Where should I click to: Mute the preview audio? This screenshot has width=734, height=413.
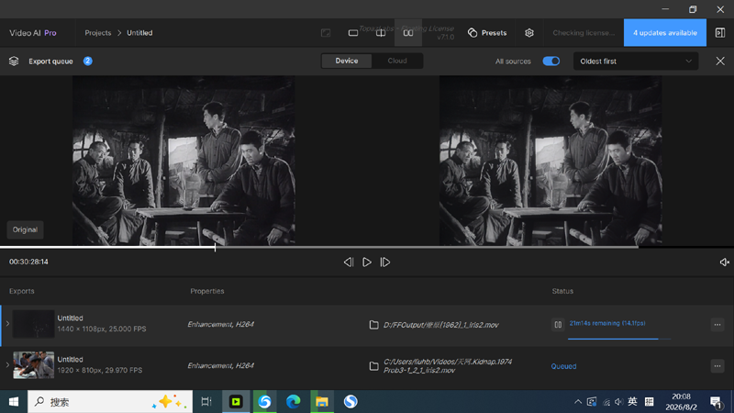tap(724, 262)
